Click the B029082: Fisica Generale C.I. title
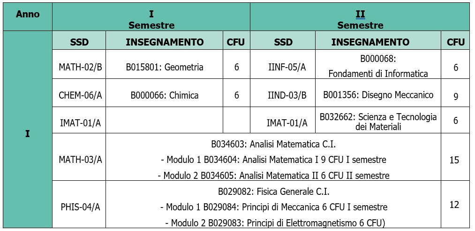This screenshot has width=475, height=231. pyautogui.click(x=273, y=192)
